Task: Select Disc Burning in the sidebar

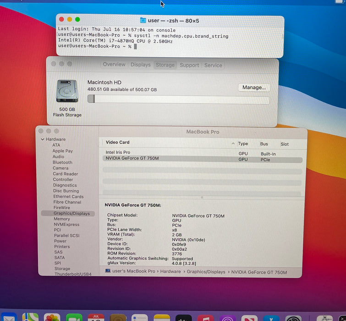Action: point(66,191)
